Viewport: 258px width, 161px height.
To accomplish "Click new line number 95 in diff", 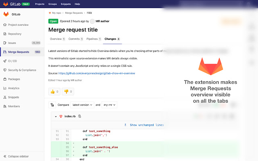I will coord(67,147).
